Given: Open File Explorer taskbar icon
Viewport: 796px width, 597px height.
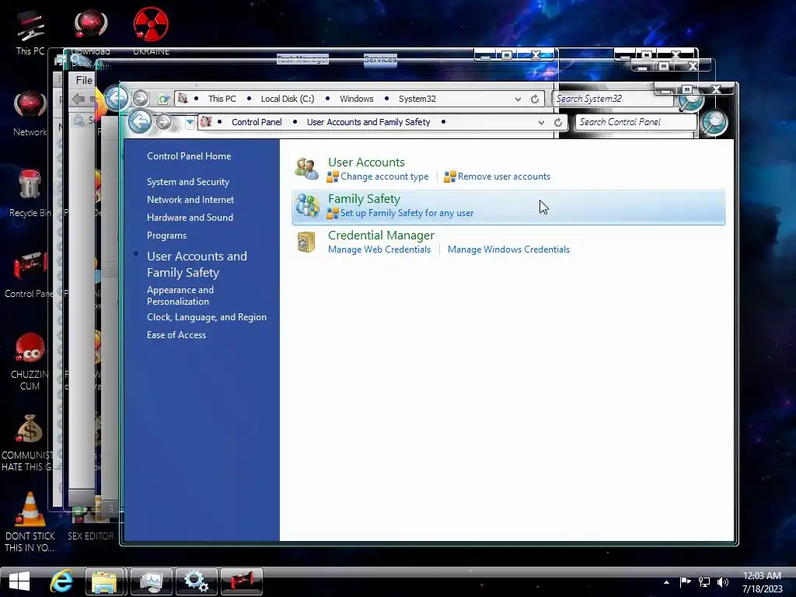Looking at the screenshot, I should point(106,581).
